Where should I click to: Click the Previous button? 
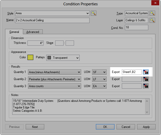pyautogui.click(x=14, y=127)
